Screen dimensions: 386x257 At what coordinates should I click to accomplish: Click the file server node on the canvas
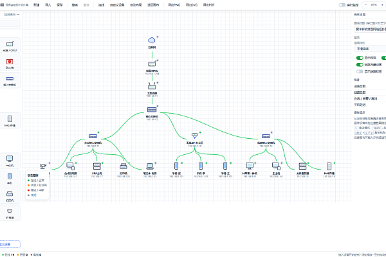pos(302,166)
